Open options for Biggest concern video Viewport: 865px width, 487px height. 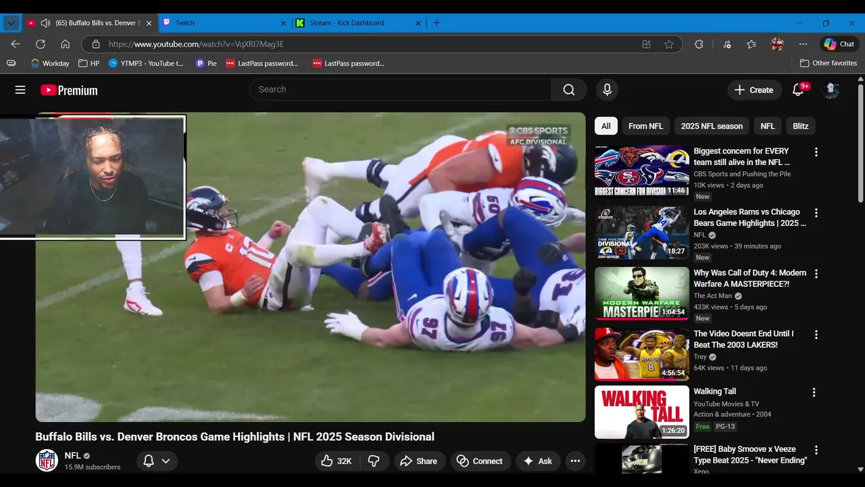(x=816, y=152)
